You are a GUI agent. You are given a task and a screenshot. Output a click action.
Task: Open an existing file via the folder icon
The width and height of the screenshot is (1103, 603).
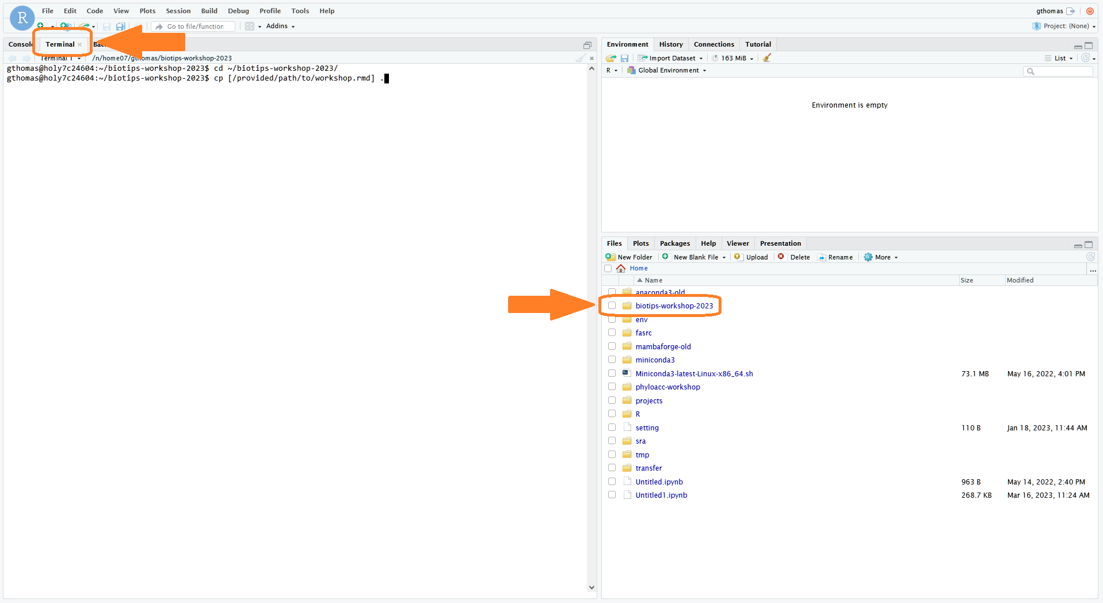point(84,26)
